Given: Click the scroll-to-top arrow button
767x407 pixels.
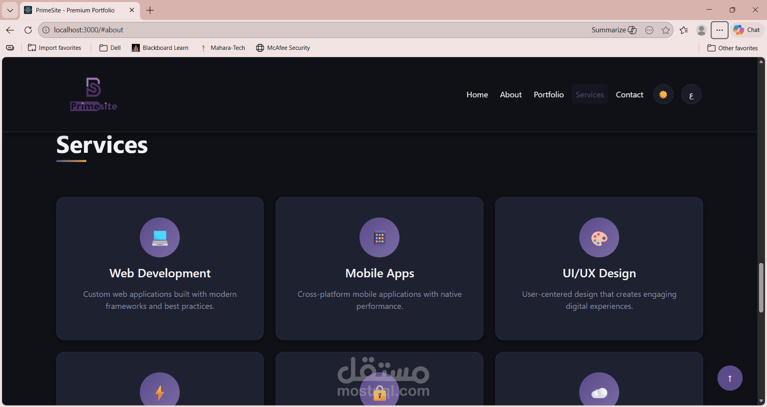Looking at the screenshot, I should click(730, 378).
